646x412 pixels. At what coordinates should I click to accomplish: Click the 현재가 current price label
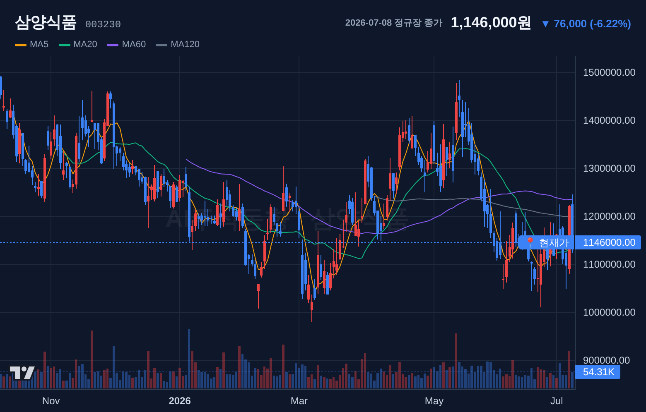point(554,242)
